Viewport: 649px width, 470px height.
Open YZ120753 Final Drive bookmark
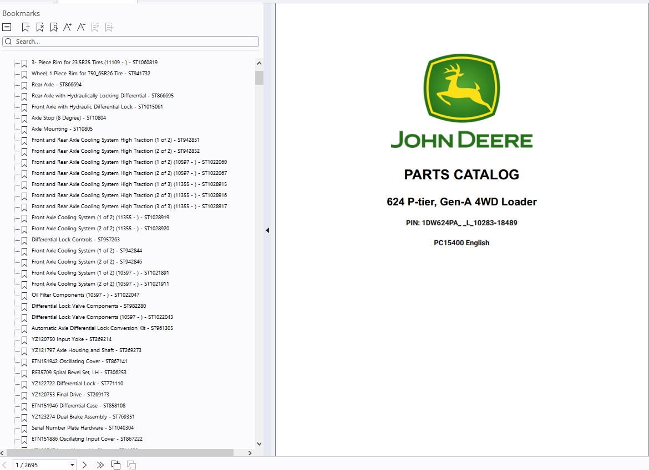[x=70, y=395]
